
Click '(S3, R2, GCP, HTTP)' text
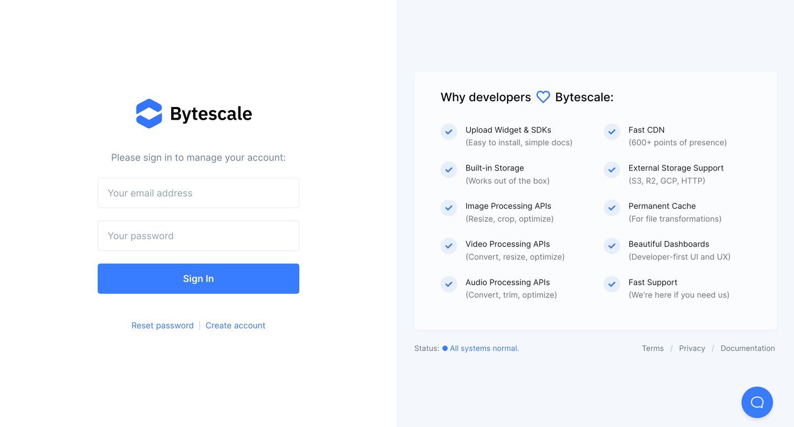(x=667, y=181)
